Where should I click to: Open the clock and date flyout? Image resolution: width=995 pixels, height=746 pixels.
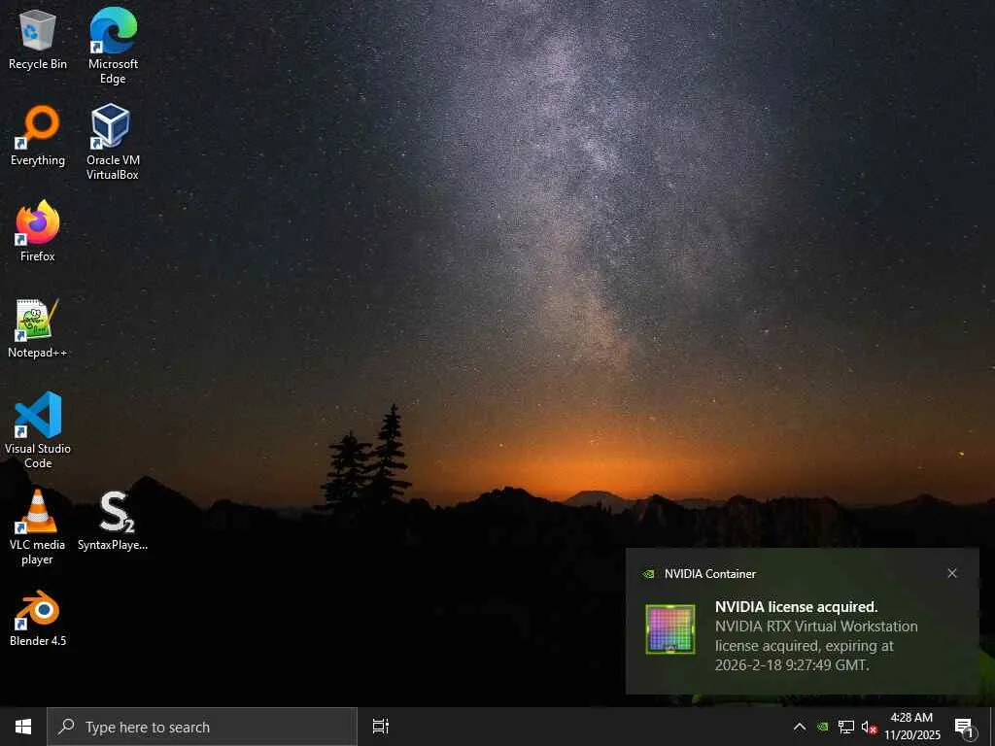(911, 727)
